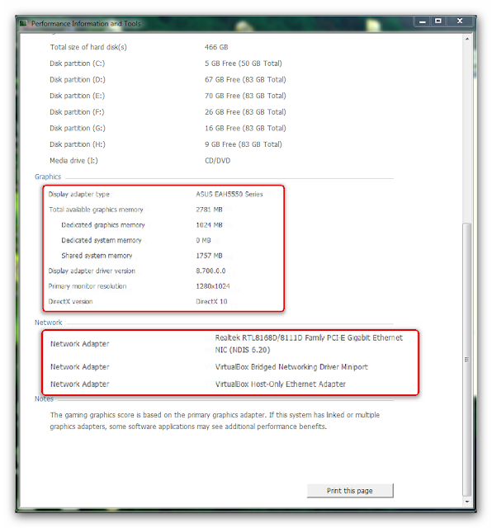The width and height of the screenshot is (492, 528).
Task: Click '26 GB Free (83 GB Total)' value
Action: point(245,112)
